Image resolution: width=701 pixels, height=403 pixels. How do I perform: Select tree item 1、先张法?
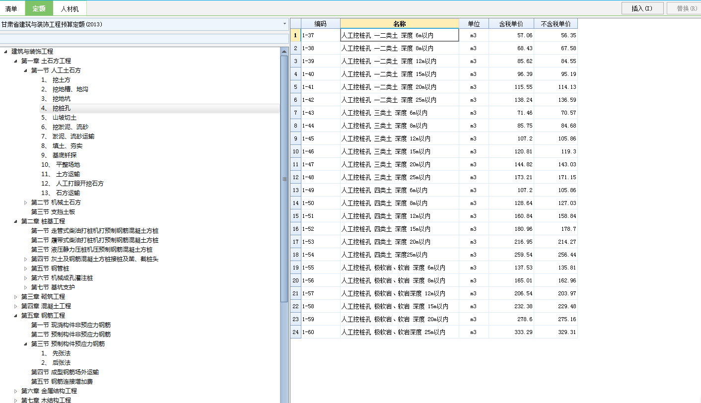pyautogui.click(x=56, y=353)
